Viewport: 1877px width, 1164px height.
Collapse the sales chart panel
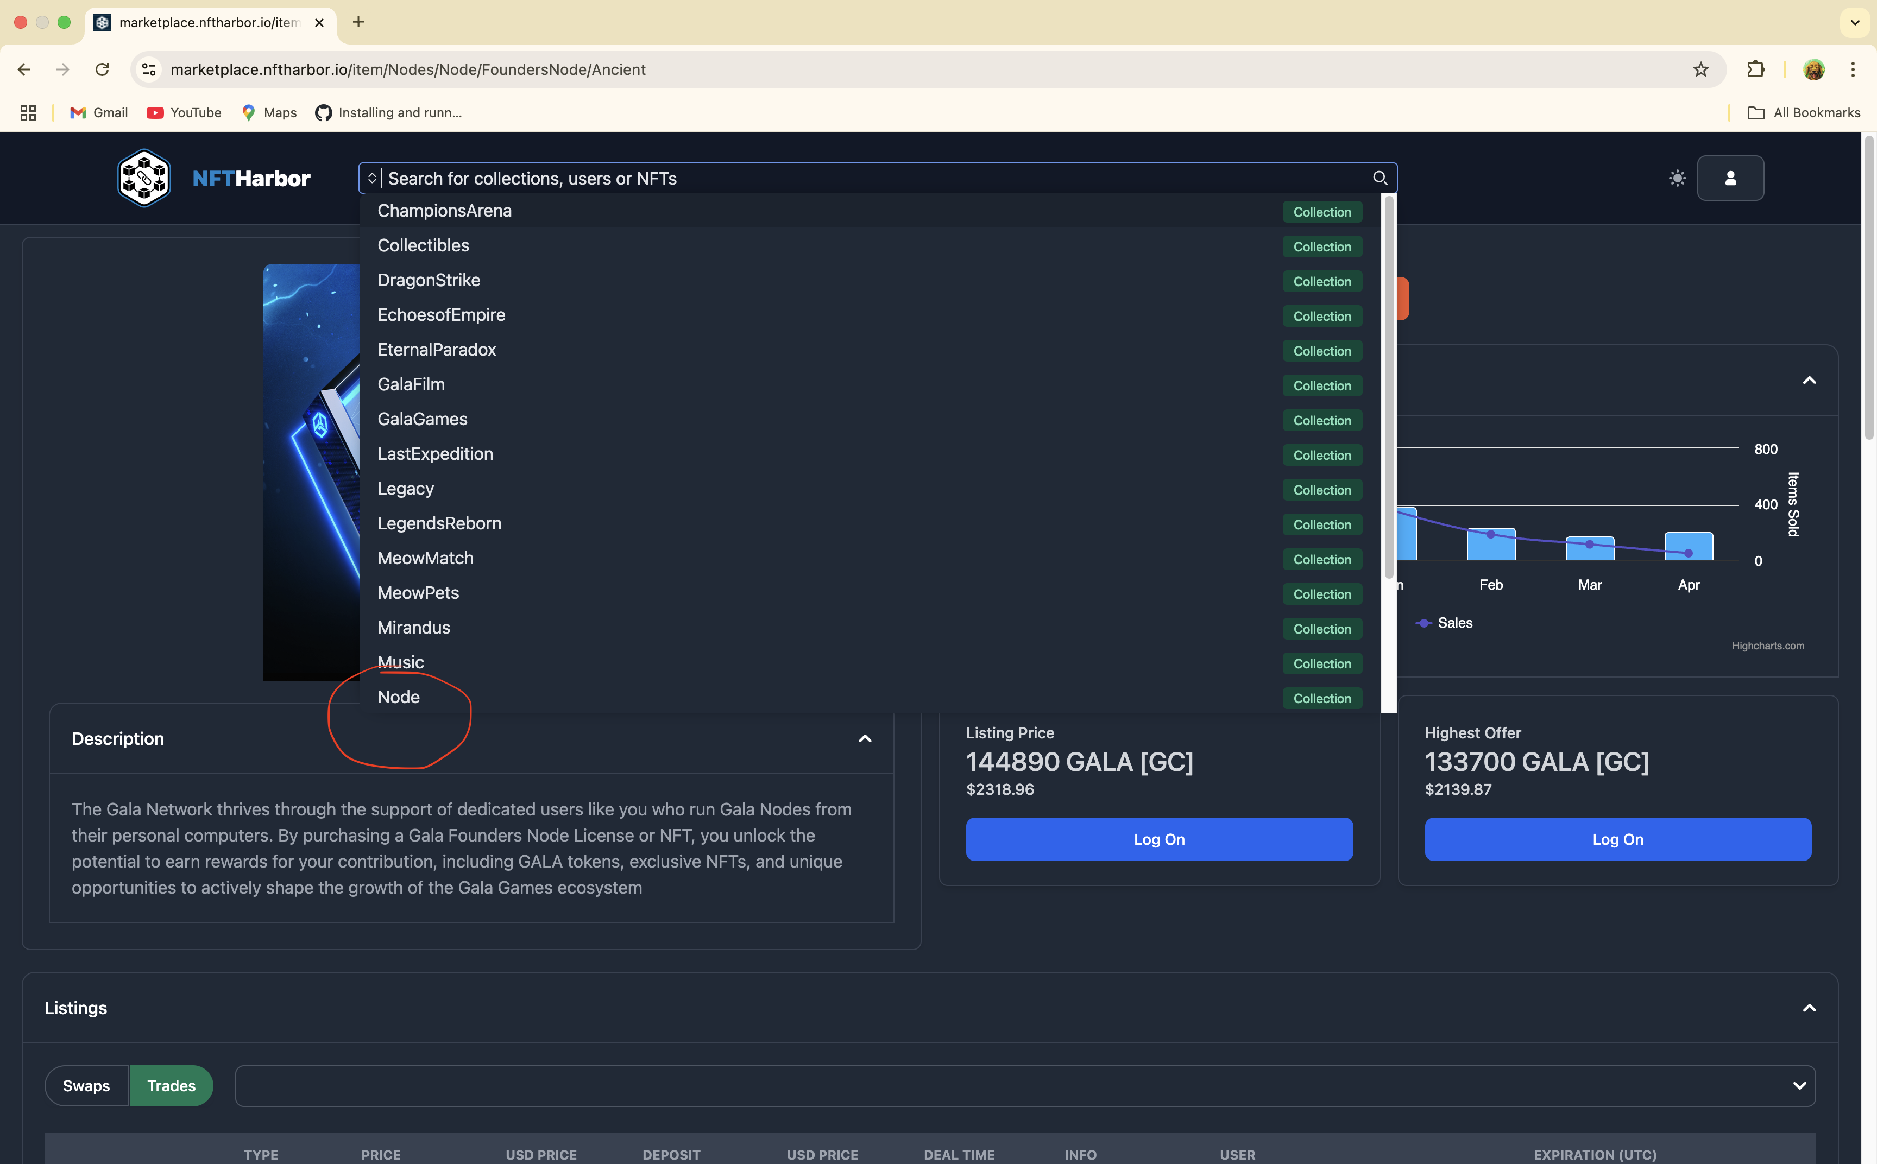pyautogui.click(x=1809, y=380)
